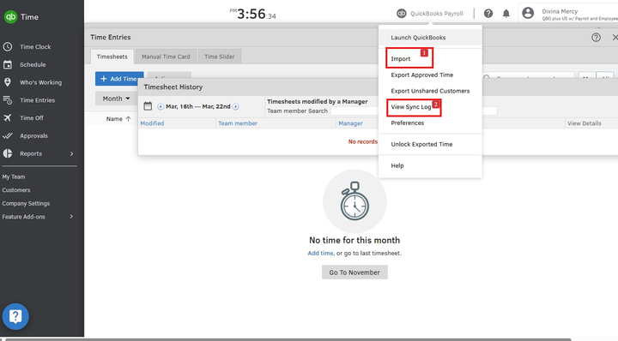This screenshot has height=341, width=618.
Task: Open the notifications bell icon
Action: click(506, 14)
